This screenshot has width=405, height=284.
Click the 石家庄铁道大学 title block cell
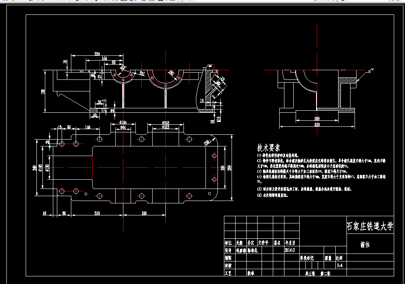[370, 226]
